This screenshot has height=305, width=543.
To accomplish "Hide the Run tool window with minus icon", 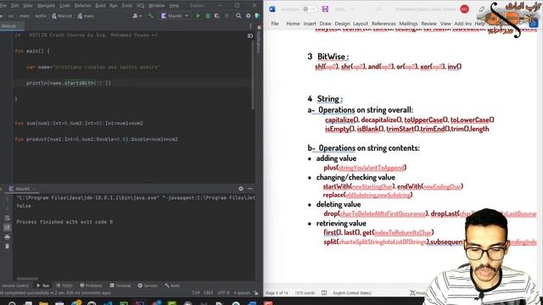I will pyautogui.click(x=250, y=188).
